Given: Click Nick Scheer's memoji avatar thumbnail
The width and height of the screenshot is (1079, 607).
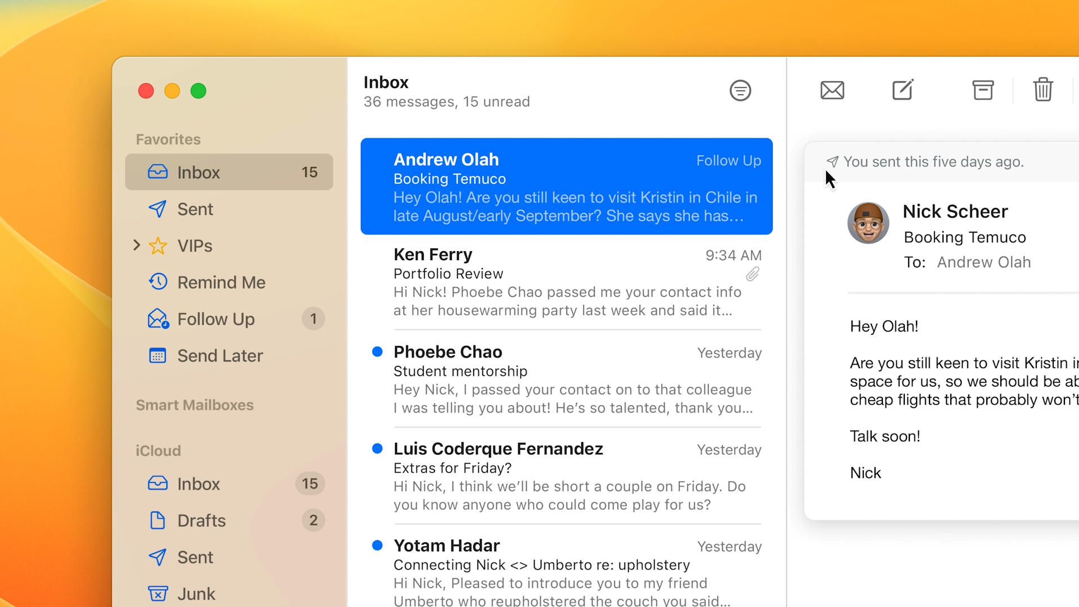Looking at the screenshot, I should (868, 223).
